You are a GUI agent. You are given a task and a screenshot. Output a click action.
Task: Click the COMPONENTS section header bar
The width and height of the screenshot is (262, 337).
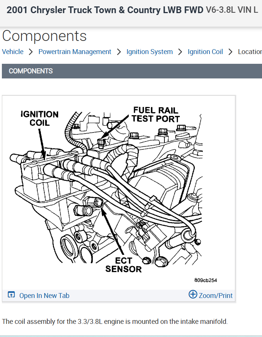point(132,71)
